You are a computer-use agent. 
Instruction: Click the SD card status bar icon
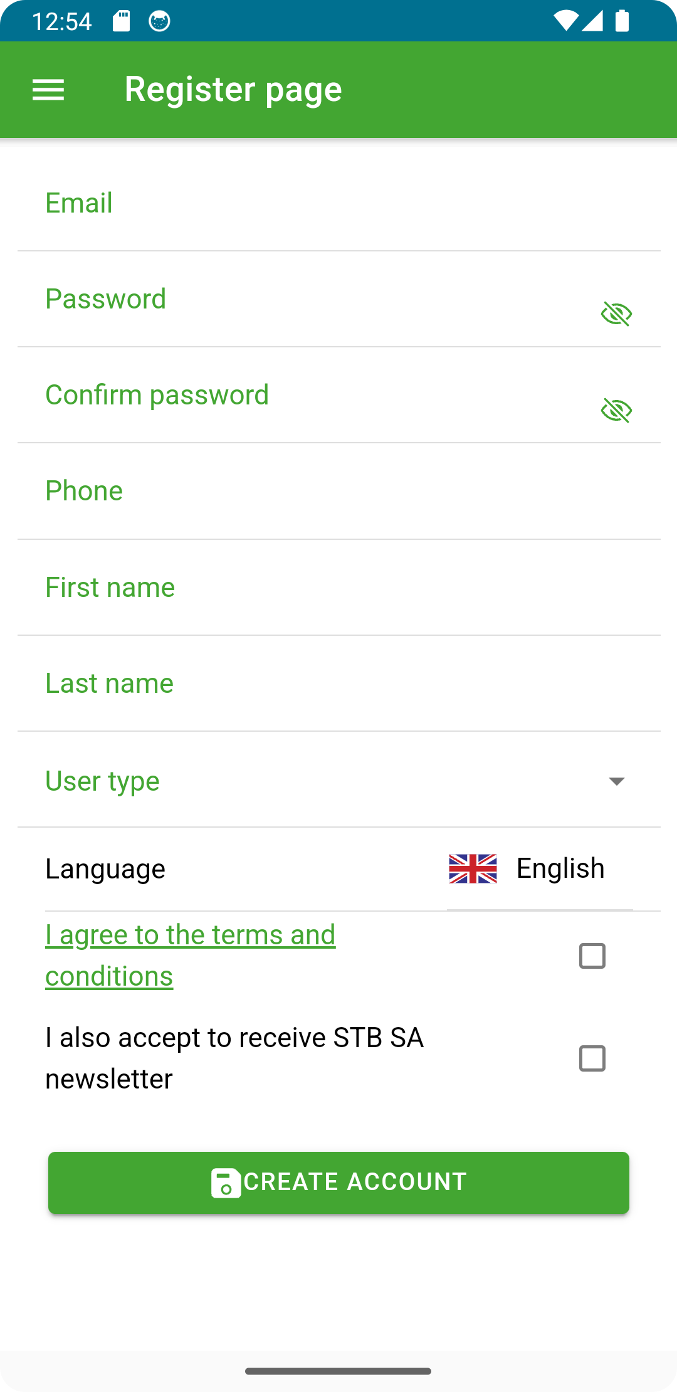121,21
